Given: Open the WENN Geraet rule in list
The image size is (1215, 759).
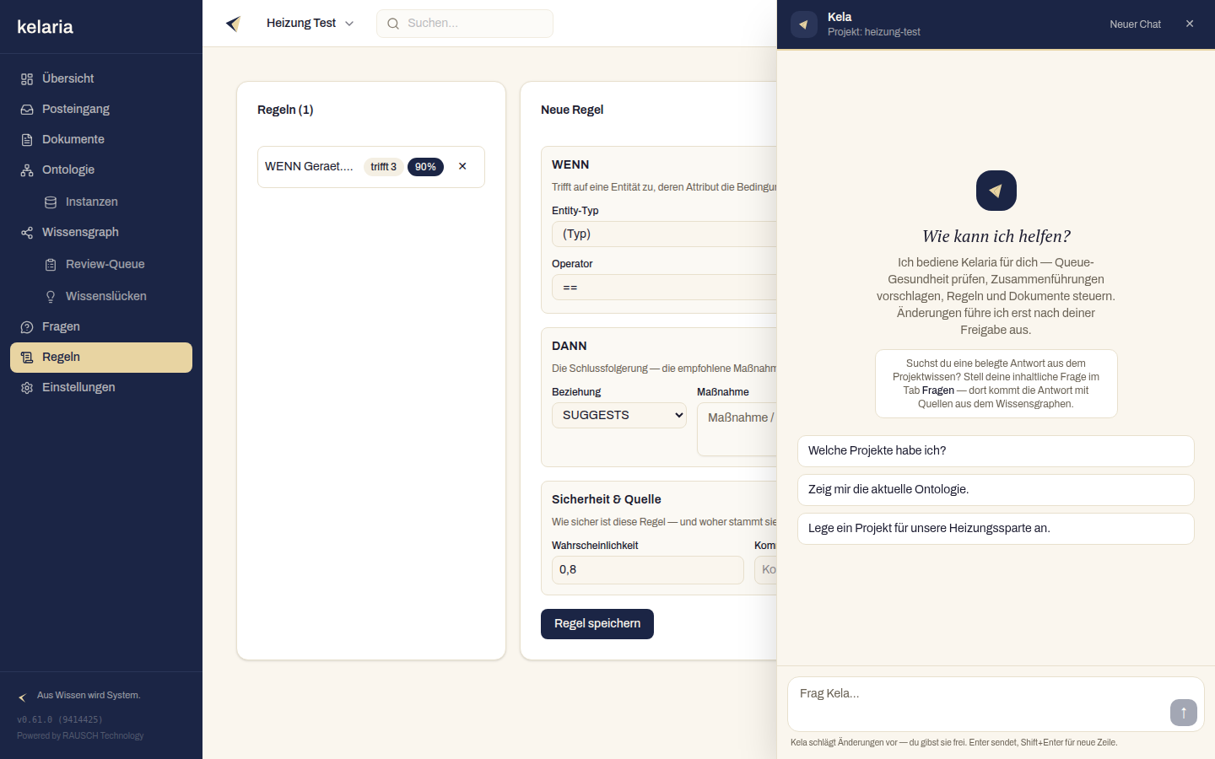Looking at the screenshot, I should (x=309, y=167).
